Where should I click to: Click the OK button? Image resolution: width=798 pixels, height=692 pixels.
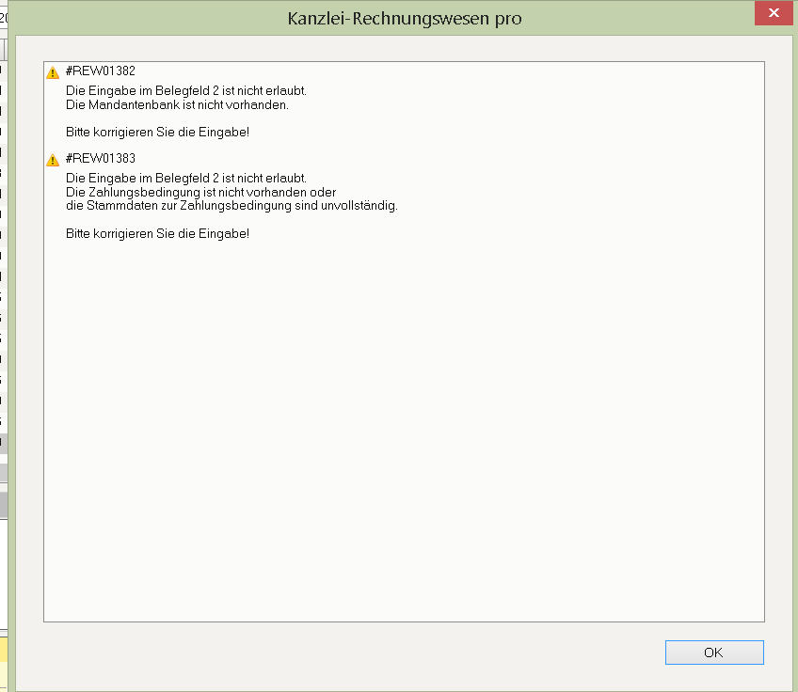(713, 653)
